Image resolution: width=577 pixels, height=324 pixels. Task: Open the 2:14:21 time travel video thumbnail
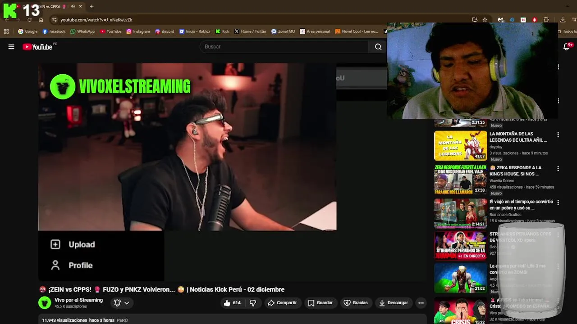click(460, 213)
